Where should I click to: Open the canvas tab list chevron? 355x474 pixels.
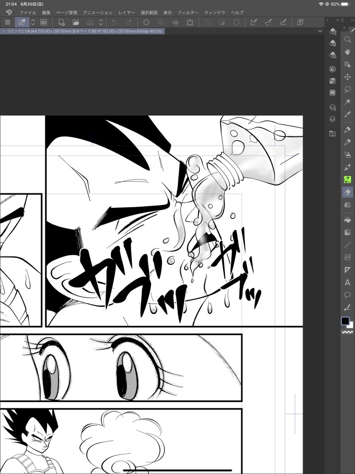point(320,31)
